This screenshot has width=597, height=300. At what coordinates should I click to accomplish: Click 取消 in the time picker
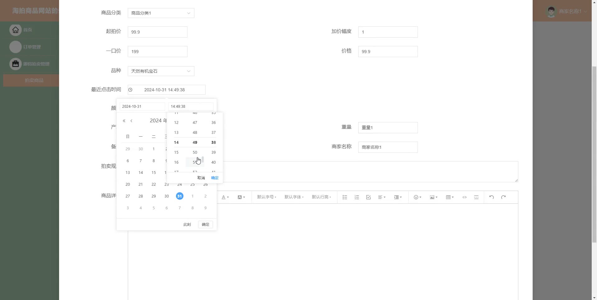(x=201, y=178)
